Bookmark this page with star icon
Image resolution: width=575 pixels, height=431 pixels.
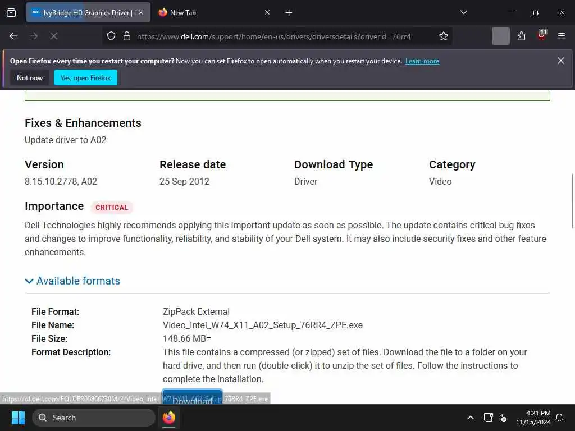pyautogui.click(x=444, y=36)
